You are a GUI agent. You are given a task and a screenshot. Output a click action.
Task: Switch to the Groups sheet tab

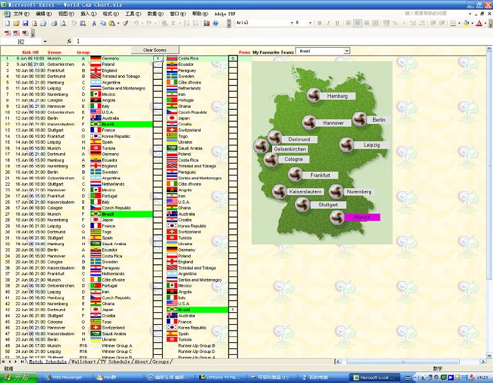click(160, 362)
